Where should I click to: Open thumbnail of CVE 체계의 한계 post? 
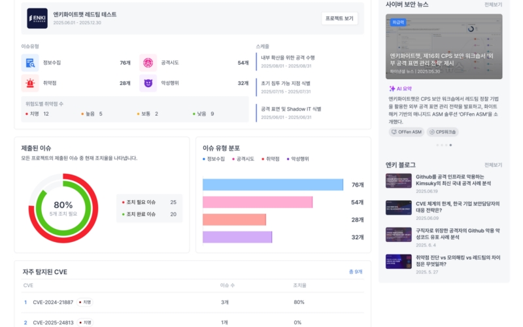point(399,208)
